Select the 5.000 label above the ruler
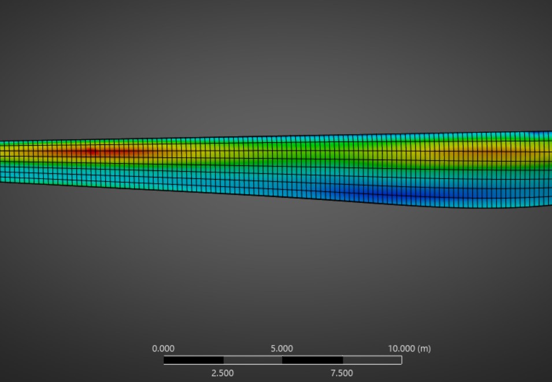 tap(282, 348)
